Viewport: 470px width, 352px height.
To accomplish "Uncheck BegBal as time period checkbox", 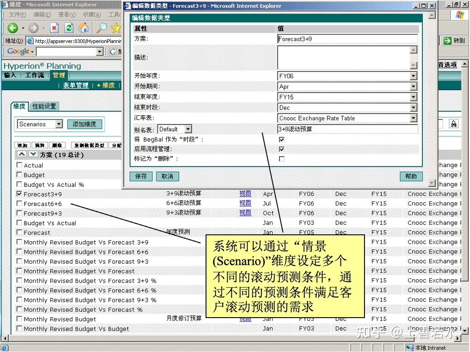I will point(282,140).
